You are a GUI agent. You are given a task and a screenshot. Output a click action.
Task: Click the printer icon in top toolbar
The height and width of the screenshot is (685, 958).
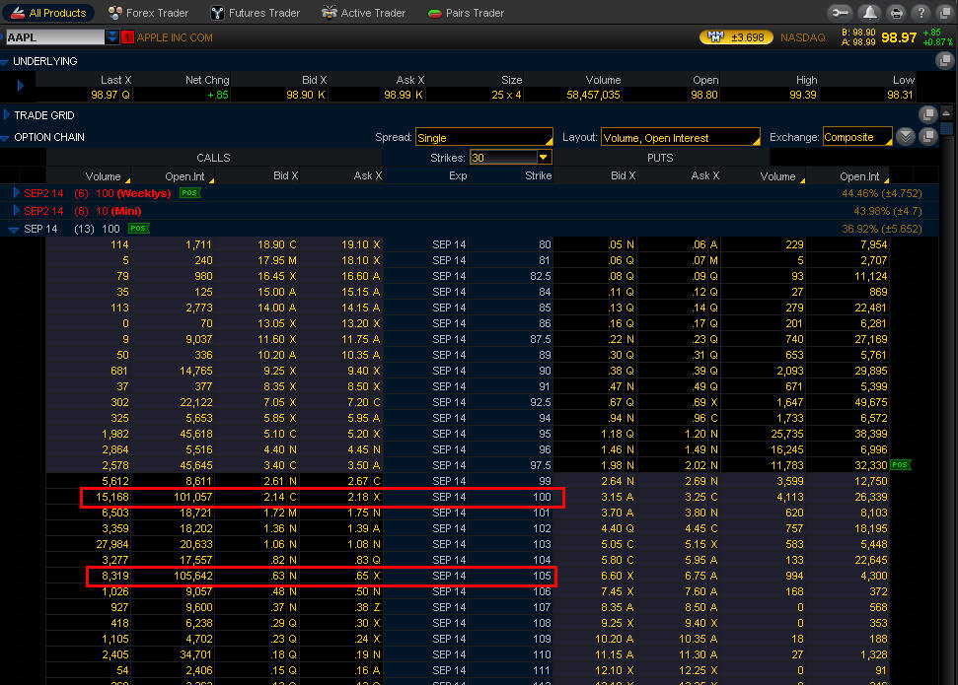pos(895,13)
